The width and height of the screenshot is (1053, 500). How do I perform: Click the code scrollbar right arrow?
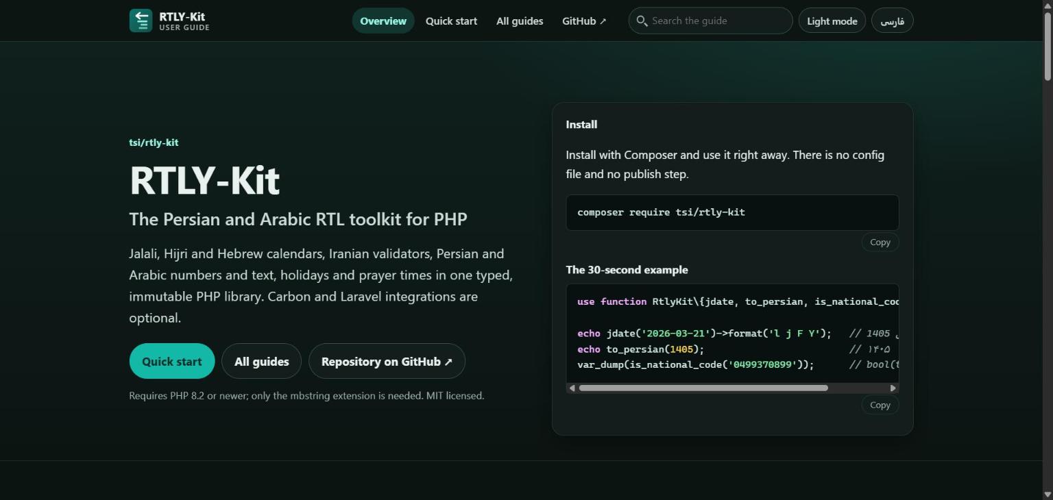[893, 388]
